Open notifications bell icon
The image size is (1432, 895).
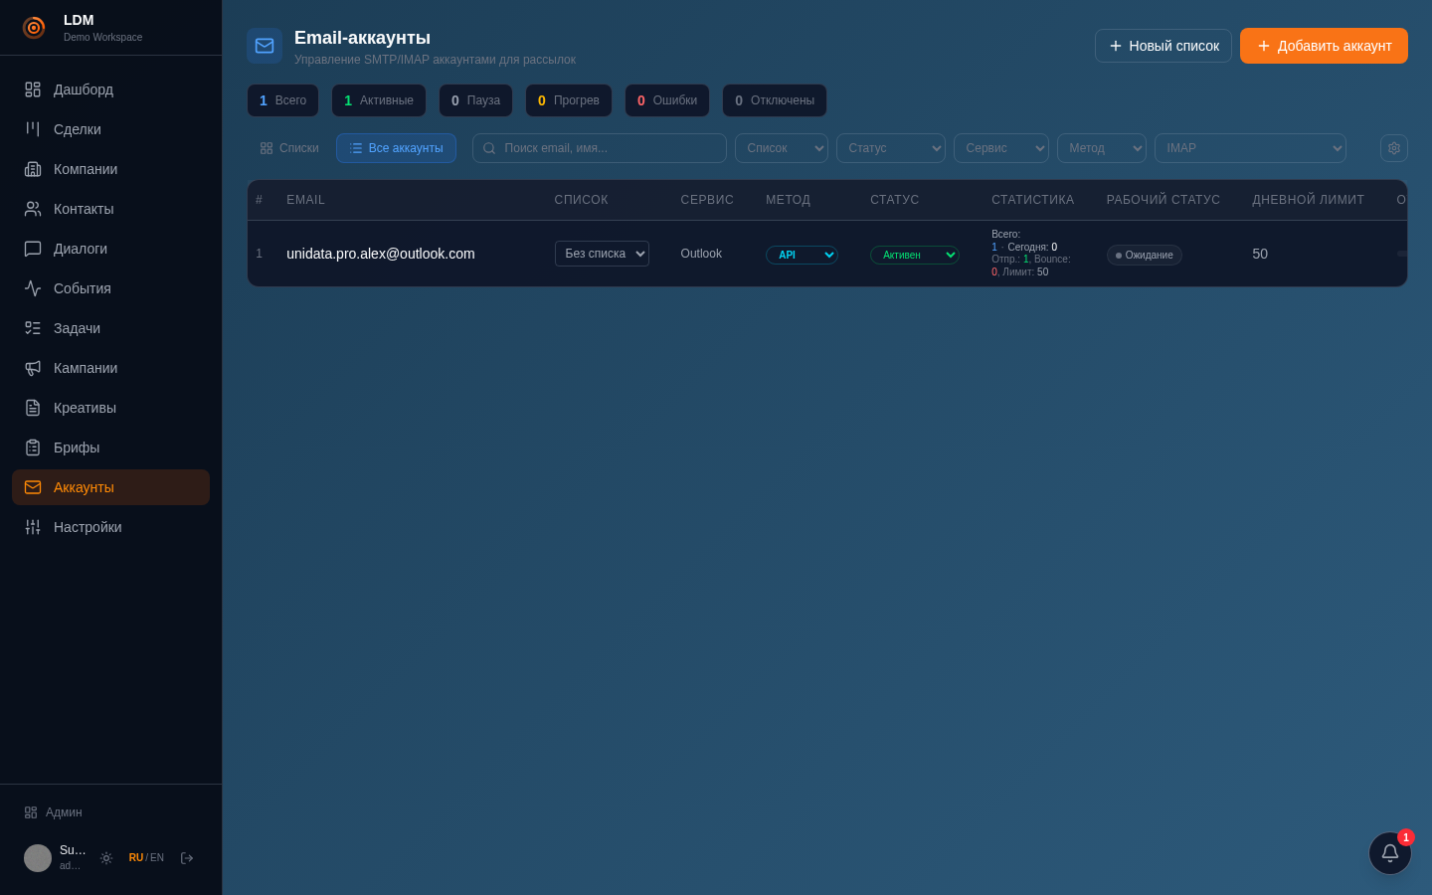(1390, 853)
